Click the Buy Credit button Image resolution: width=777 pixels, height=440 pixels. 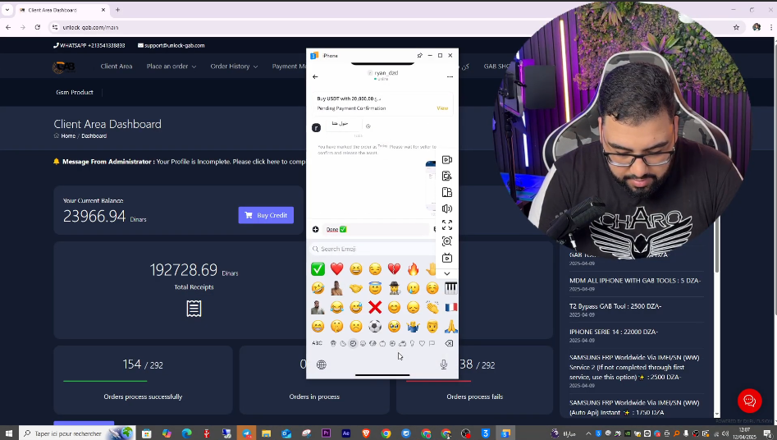pos(266,215)
